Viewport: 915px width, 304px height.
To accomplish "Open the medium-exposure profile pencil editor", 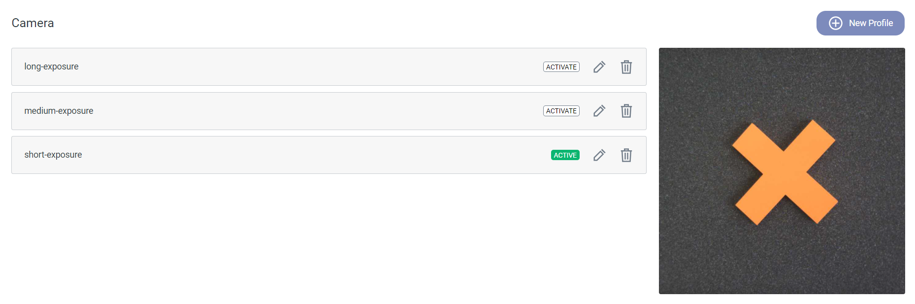I will coord(599,111).
